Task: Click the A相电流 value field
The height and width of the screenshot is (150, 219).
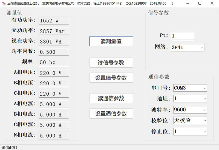Action: [54, 104]
